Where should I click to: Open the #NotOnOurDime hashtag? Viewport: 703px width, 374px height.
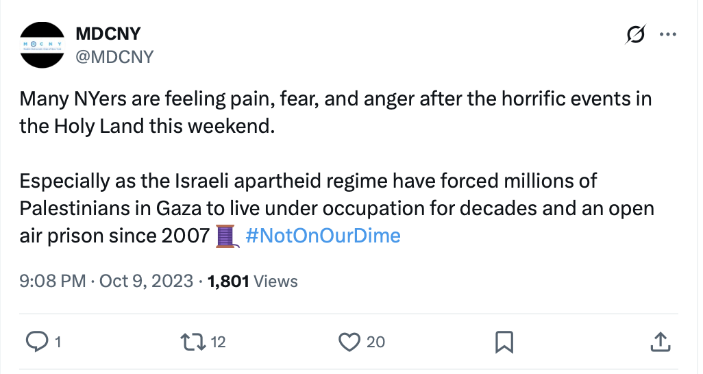point(322,236)
